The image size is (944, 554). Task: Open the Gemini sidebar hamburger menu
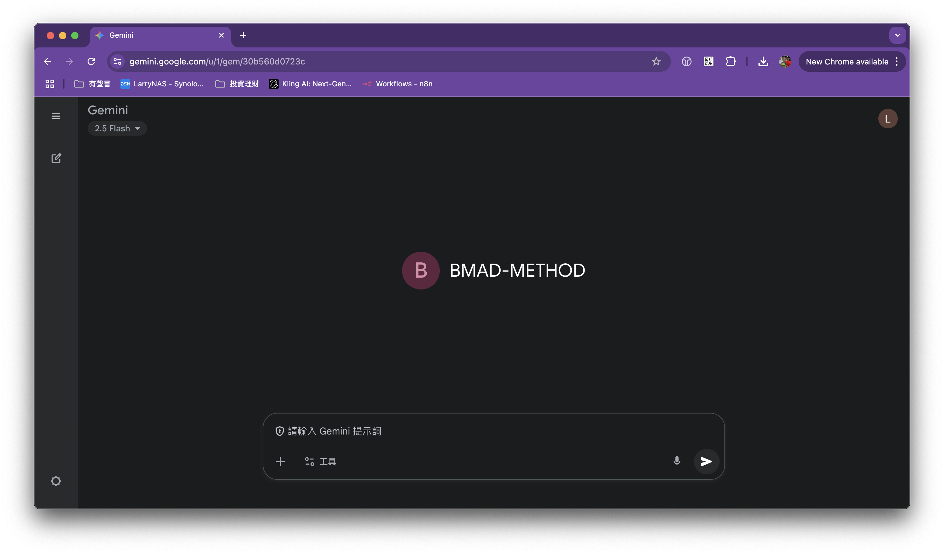[x=56, y=116]
